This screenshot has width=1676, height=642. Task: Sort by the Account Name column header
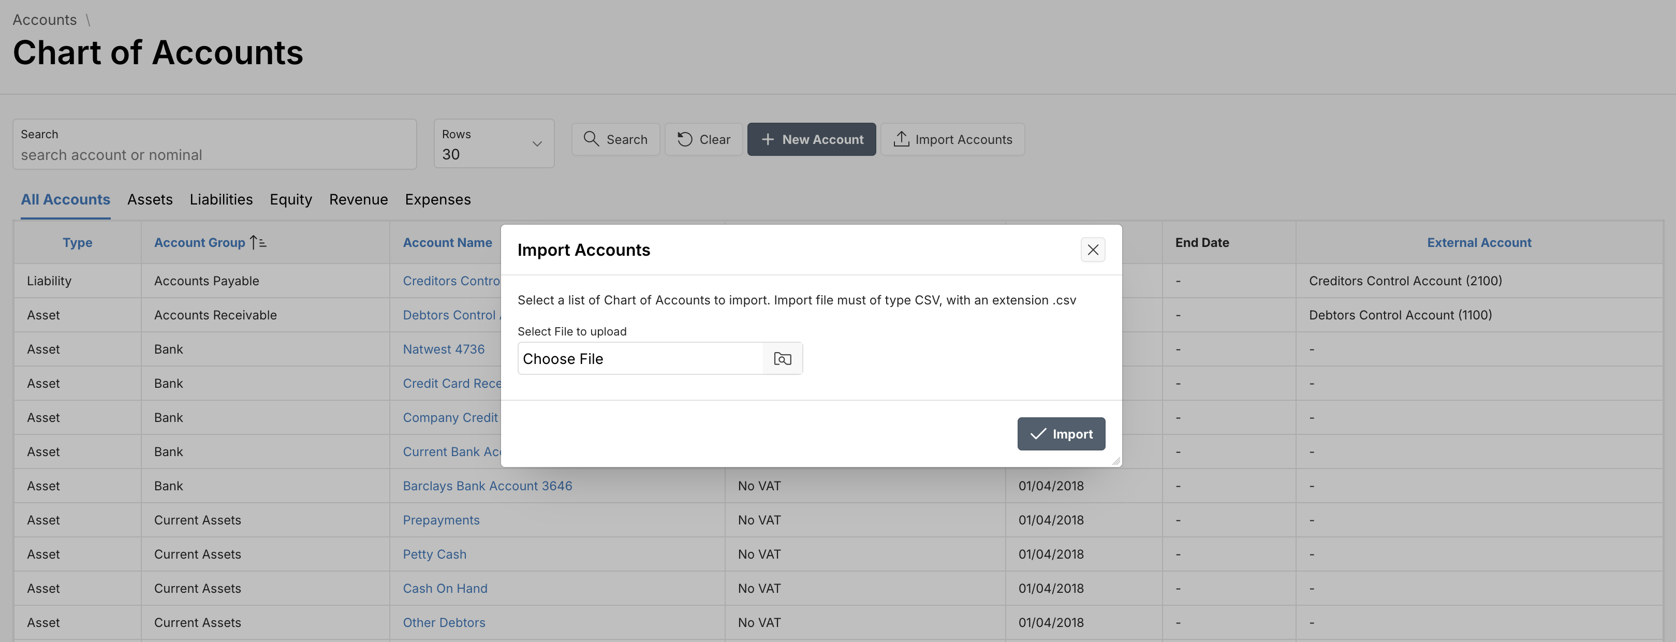tap(448, 243)
